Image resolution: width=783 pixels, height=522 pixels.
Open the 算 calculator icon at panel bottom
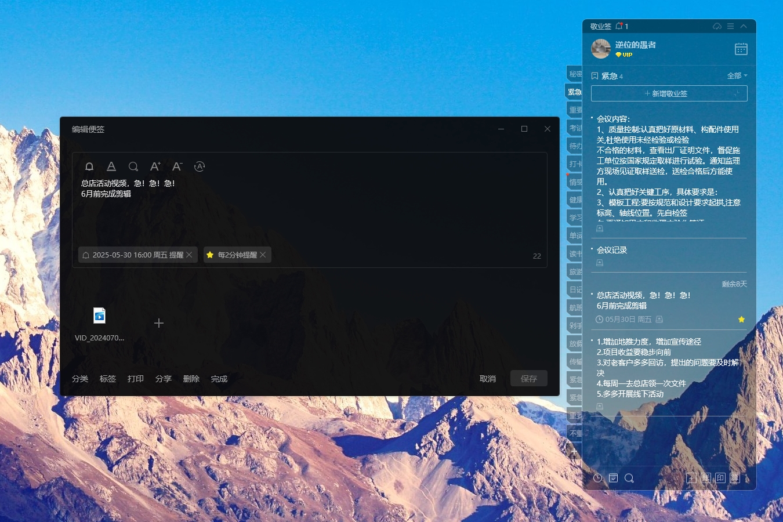[x=735, y=478]
